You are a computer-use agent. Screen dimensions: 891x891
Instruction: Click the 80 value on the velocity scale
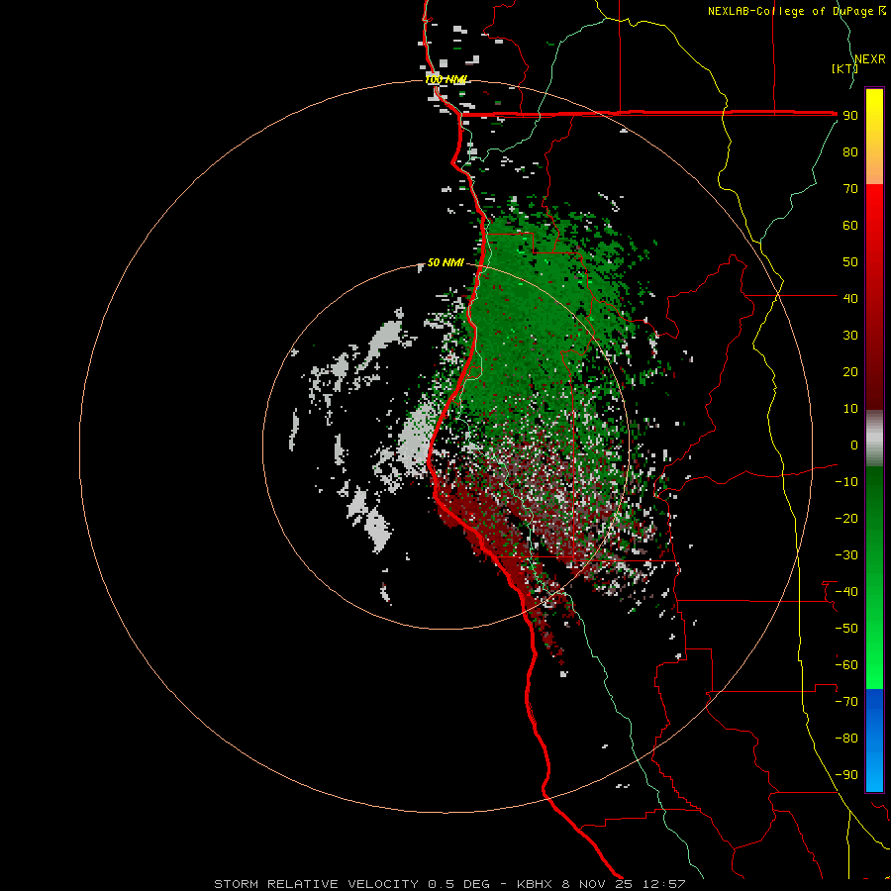pyautogui.click(x=850, y=151)
